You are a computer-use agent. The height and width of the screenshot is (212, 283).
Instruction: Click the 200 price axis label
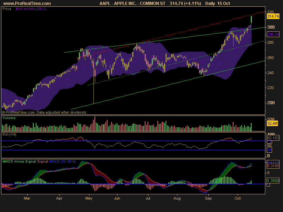pyautogui.click(x=271, y=103)
